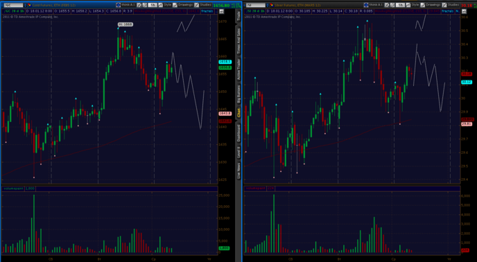477x262 pixels.
Task: Click the 1656.80 last price on the gold chart
Action: [221, 6]
